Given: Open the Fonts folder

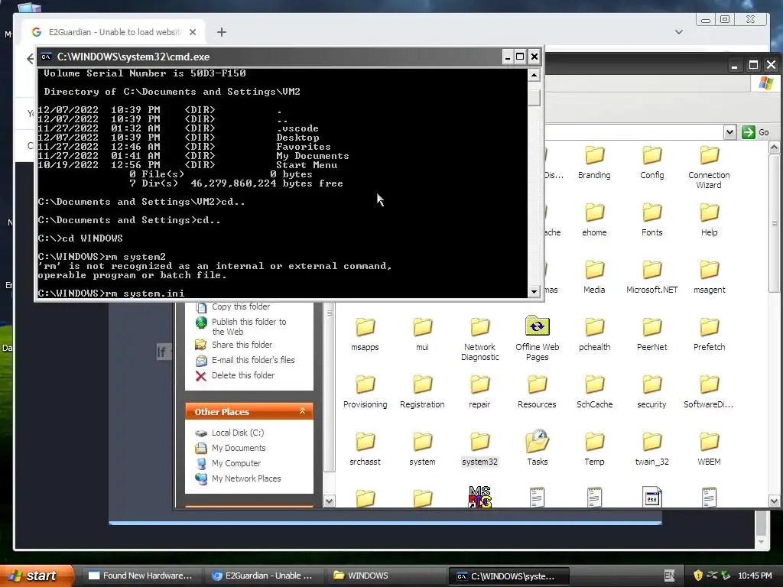Looking at the screenshot, I should point(651,219).
